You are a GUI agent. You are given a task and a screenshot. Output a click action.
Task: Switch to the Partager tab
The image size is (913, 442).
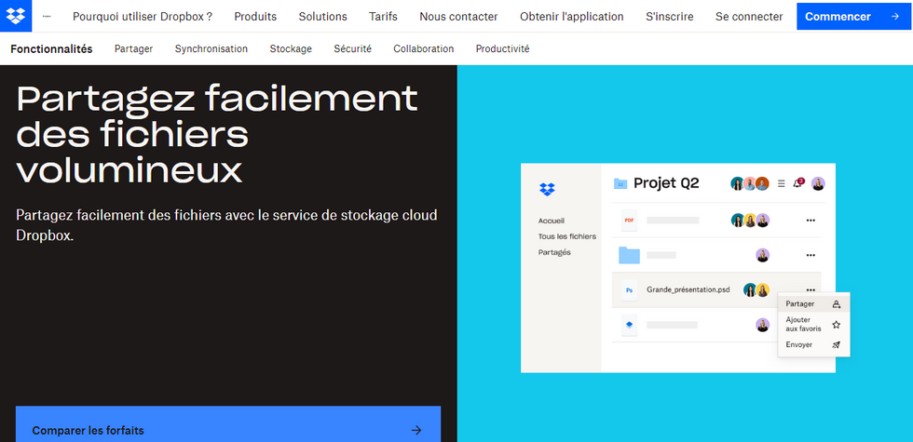click(133, 48)
